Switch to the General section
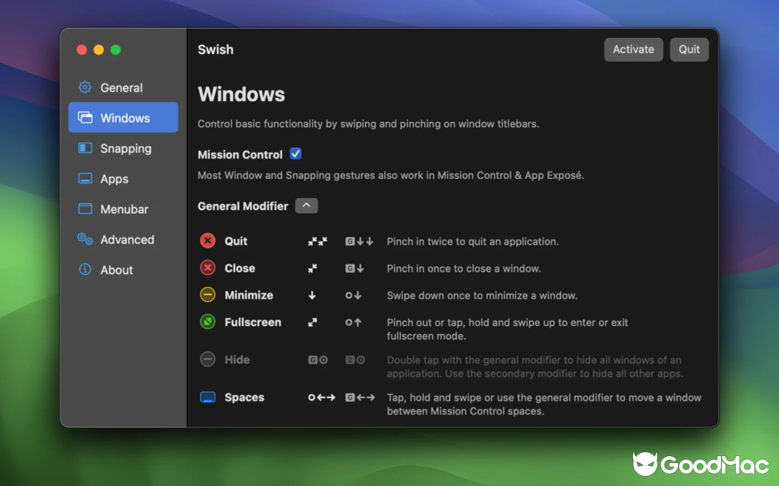779x486 pixels. 122,87
